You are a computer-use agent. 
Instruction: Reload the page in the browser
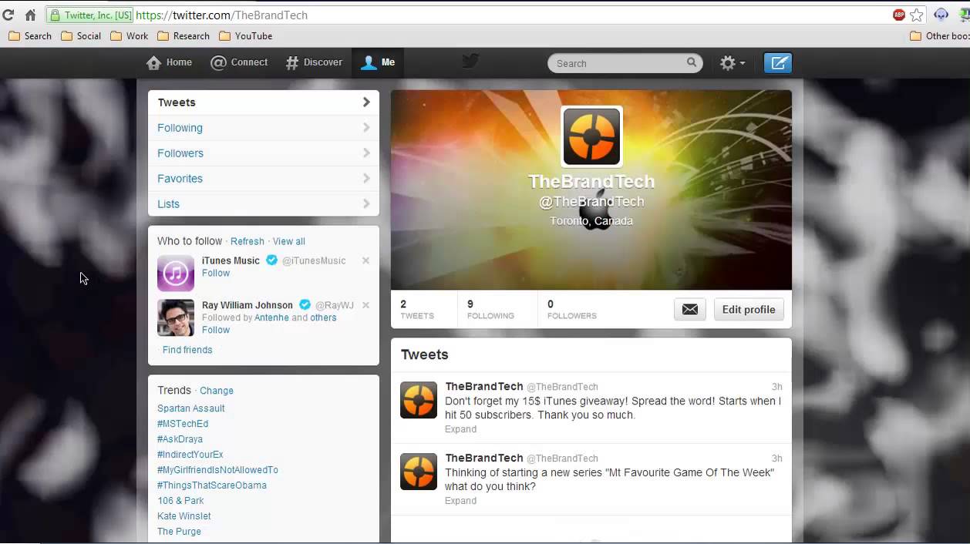pyautogui.click(x=8, y=15)
